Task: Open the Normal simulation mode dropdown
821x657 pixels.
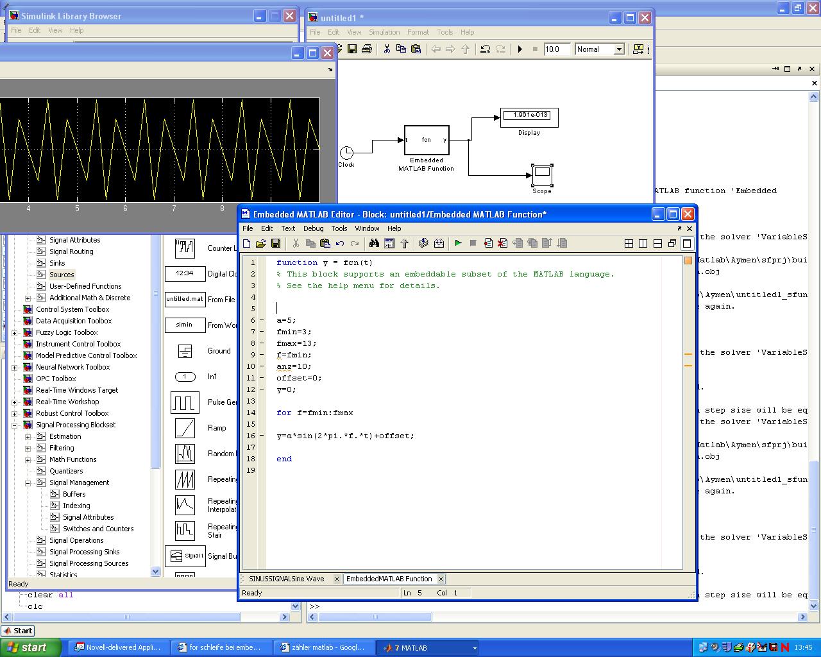Action: [x=619, y=49]
